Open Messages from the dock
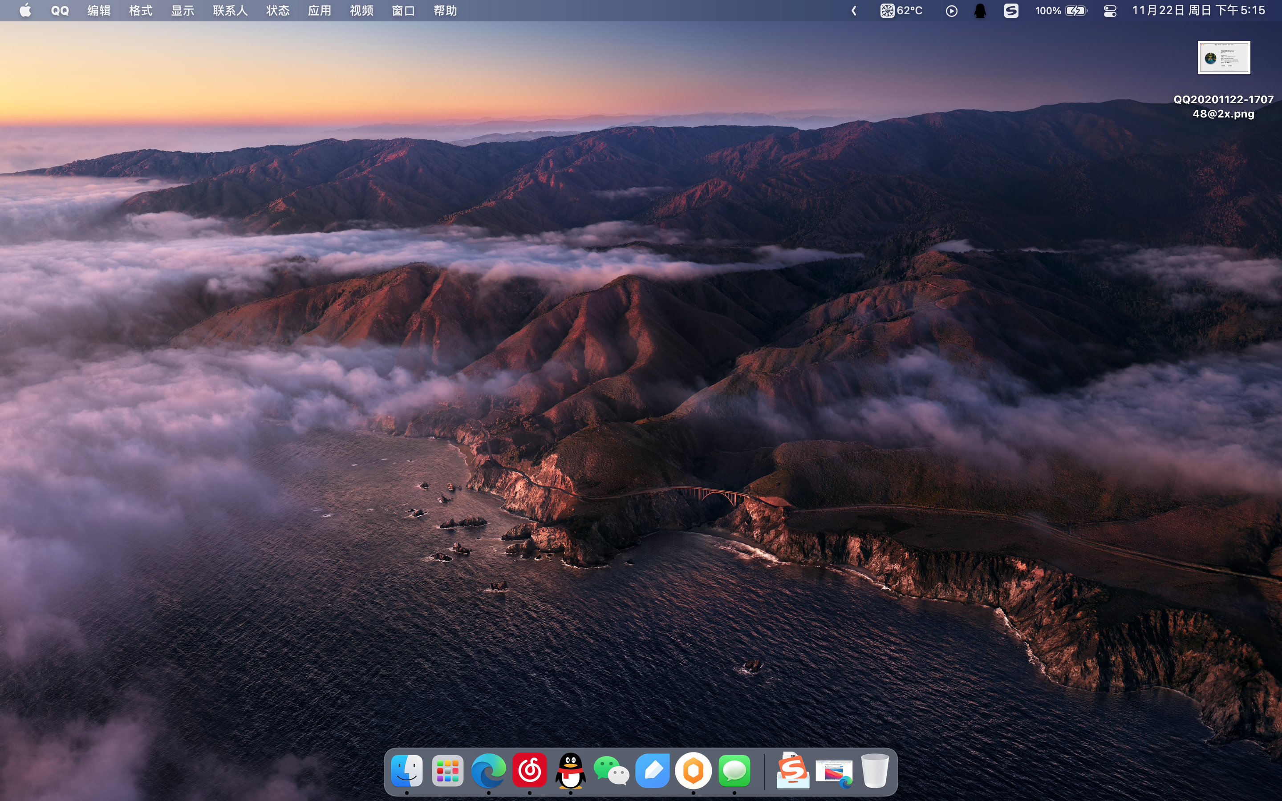Image resolution: width=1282 pixels, height=801 pixels. coord(734,771)
